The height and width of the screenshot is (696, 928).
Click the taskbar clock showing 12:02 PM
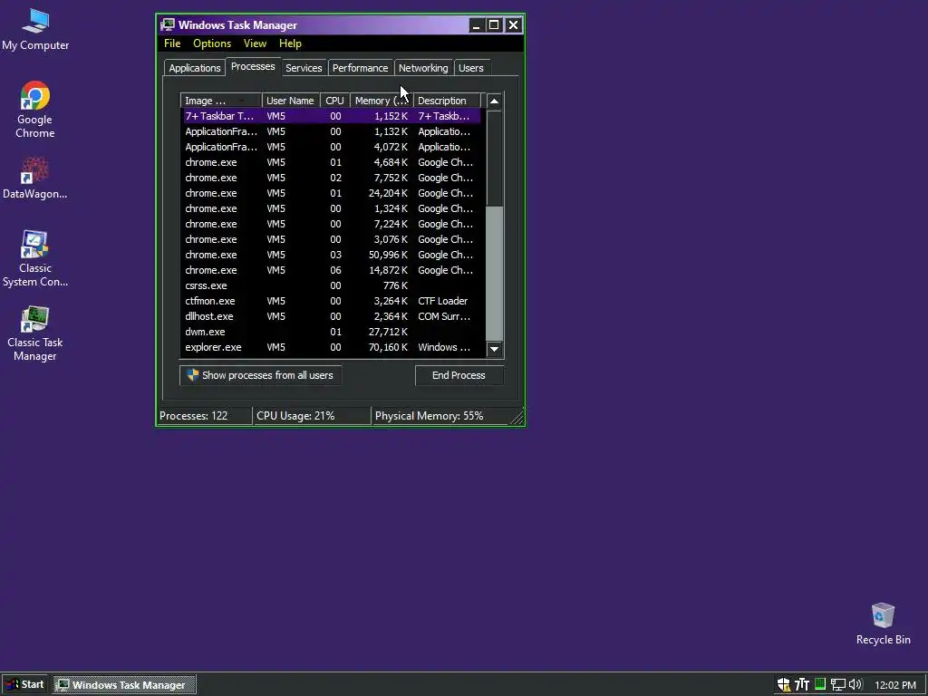point(894,685)
